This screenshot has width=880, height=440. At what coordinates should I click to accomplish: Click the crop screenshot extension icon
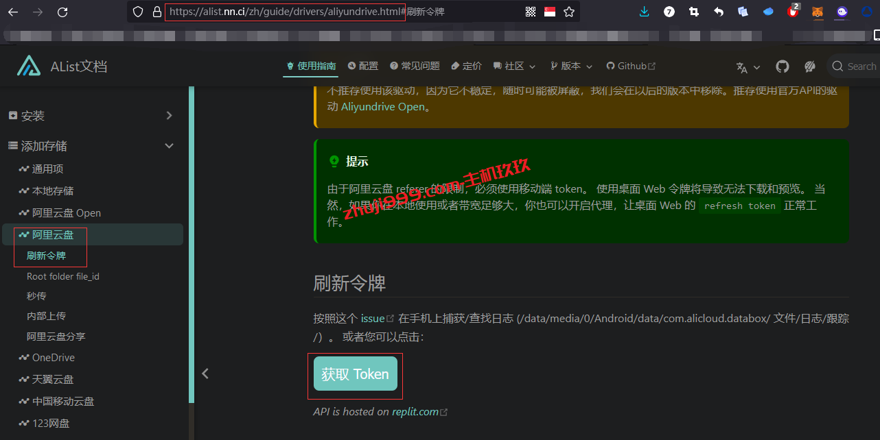click(694, 12)
